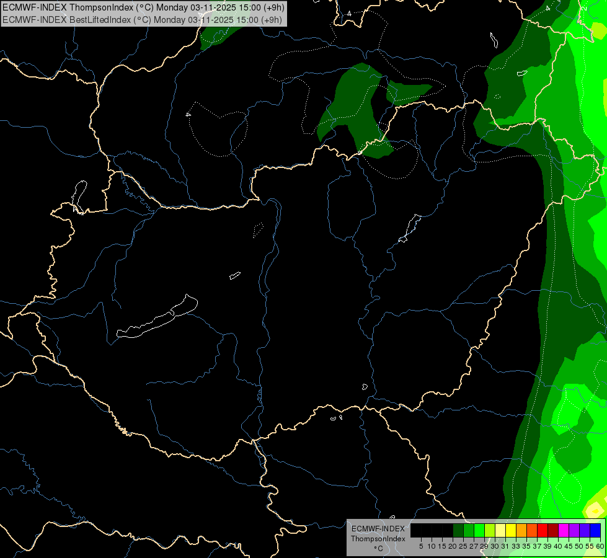The width and height of the screenshot is (607, 558).
Task: Click the dotted contour label 4 on left
Action: coord(188,115)
